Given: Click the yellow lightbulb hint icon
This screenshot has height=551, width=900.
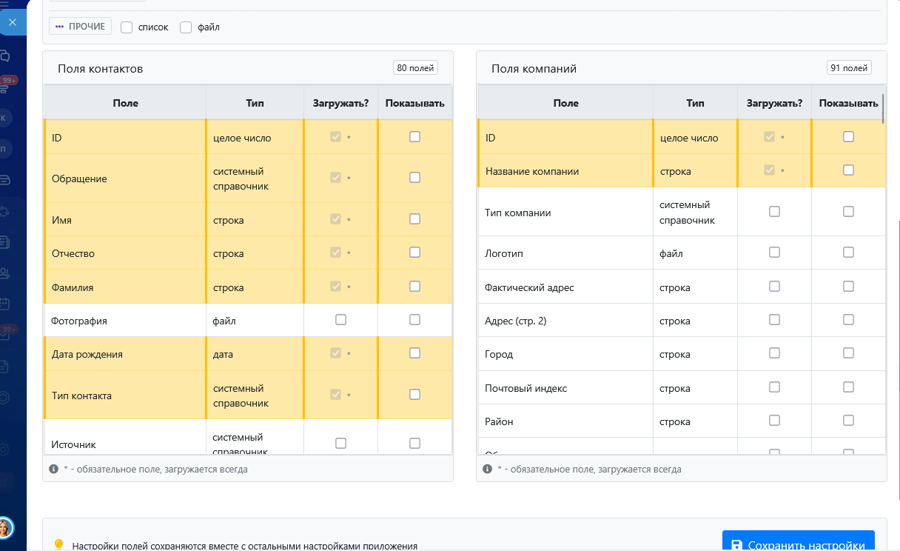Looking at the screenshot, I should (59, 544).
